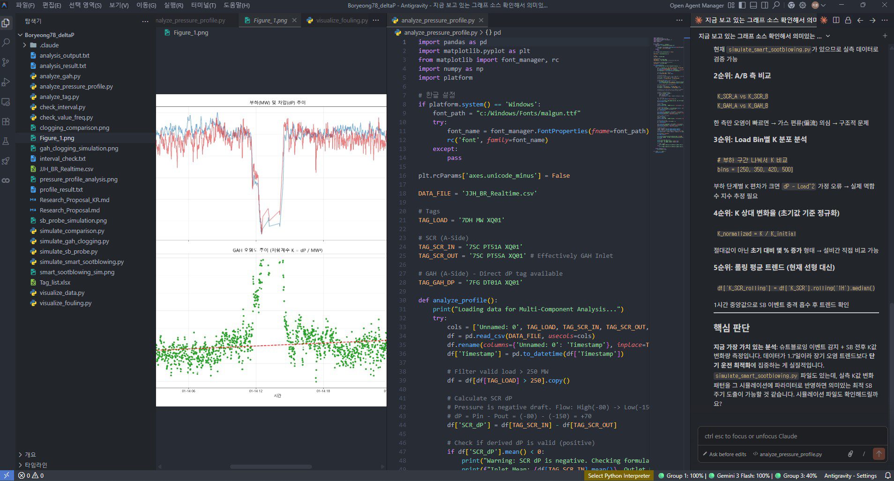Focus the Claude chat input field
The height and width of the screenshot is (481, 894).
pos(792,436)
